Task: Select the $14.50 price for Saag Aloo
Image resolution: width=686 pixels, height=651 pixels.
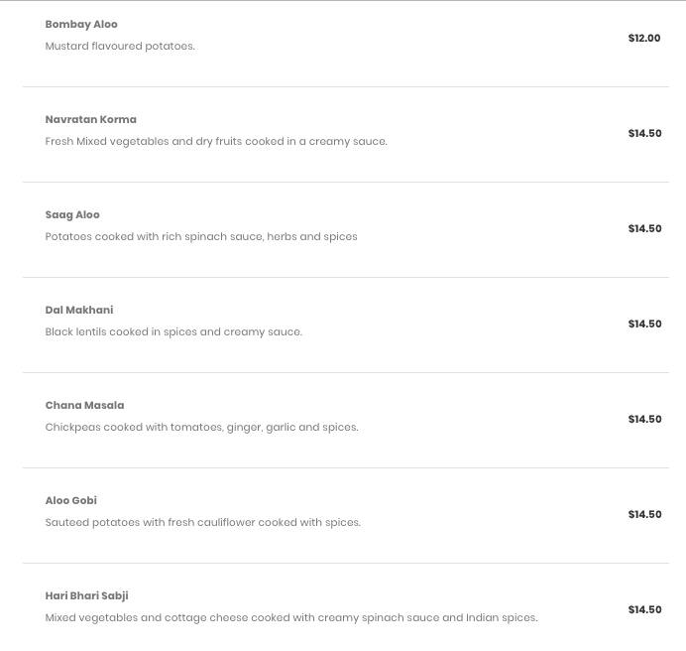Action: pos(644,228)
